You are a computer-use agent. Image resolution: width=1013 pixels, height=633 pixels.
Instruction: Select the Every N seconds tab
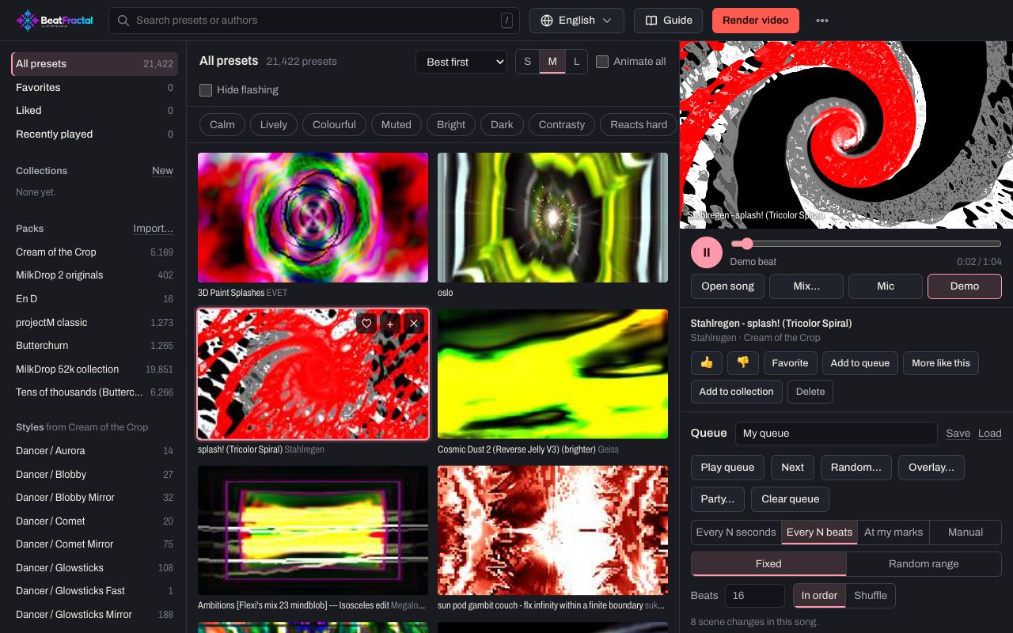click(x=736, y=533)
